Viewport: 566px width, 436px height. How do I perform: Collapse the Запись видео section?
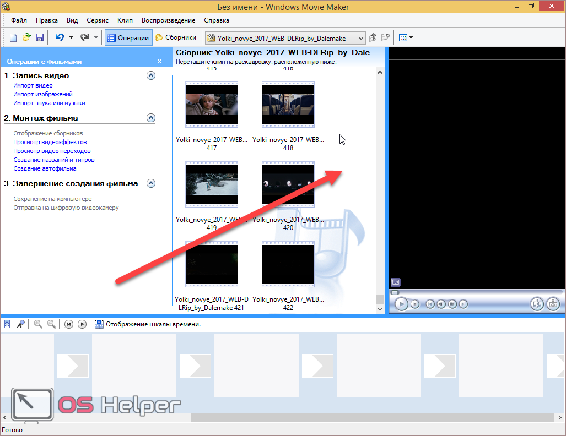(151, 75)
